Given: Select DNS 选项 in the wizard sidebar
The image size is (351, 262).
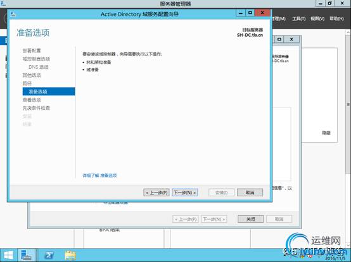Looking at the screenshot, I should 39,67.
